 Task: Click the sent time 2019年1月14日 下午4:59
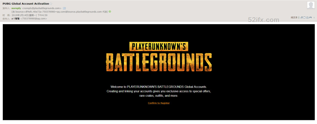click(x=30, y=15)
